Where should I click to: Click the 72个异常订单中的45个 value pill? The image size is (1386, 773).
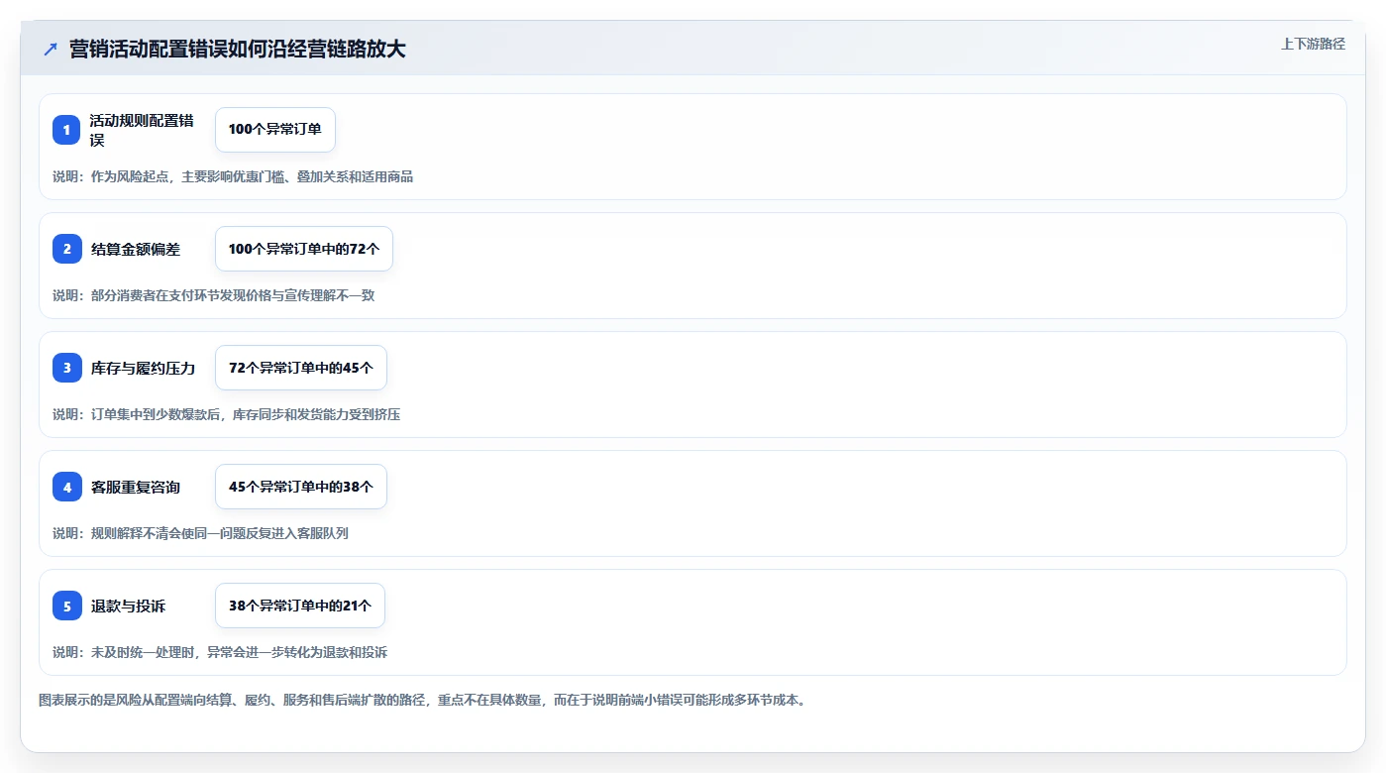pyautogui.click(x=301, y=368)
